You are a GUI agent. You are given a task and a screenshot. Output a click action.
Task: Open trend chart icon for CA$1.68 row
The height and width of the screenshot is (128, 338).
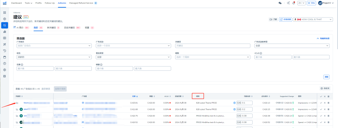(17, 109)
